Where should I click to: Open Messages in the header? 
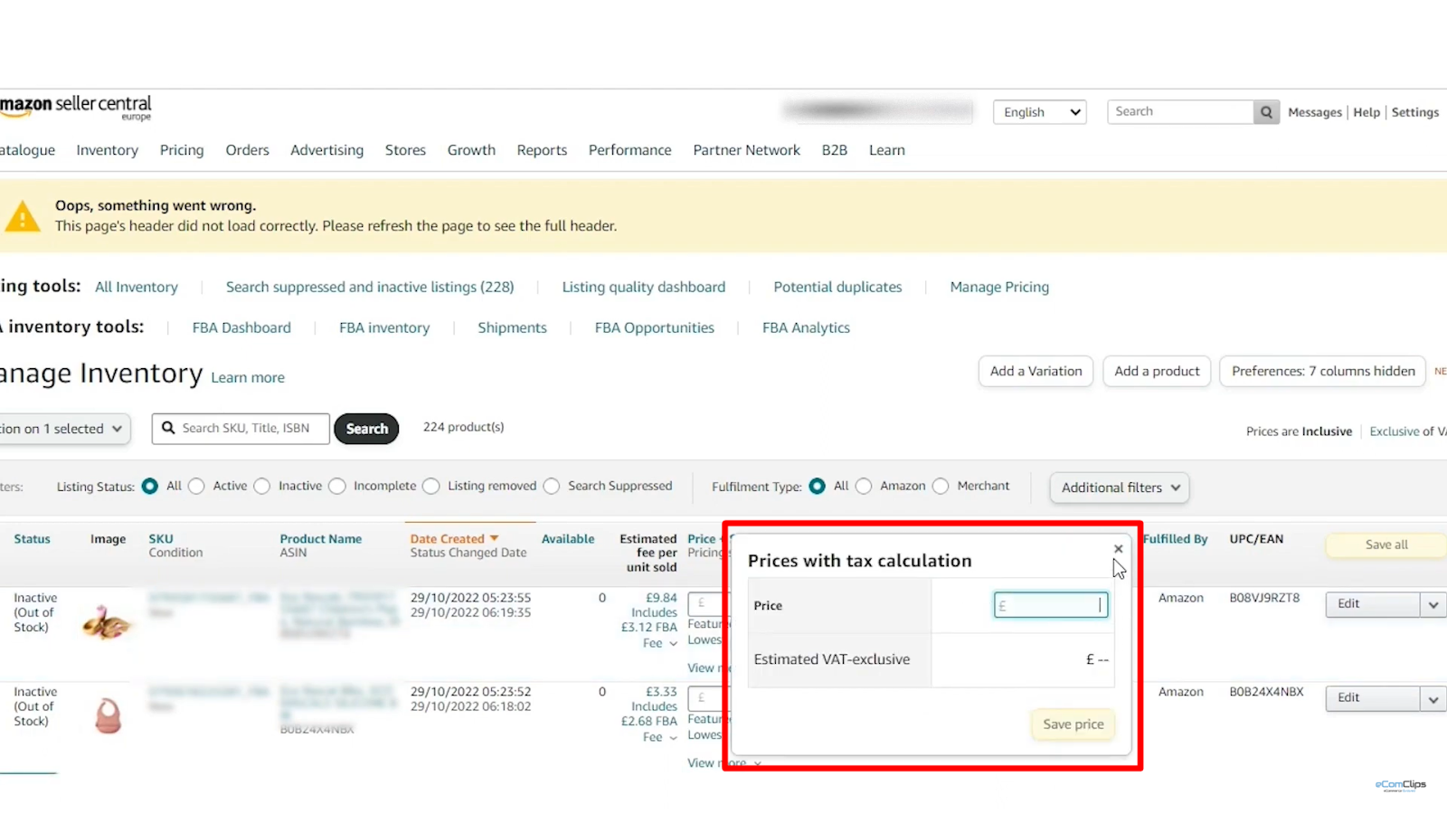(1315, 112)
